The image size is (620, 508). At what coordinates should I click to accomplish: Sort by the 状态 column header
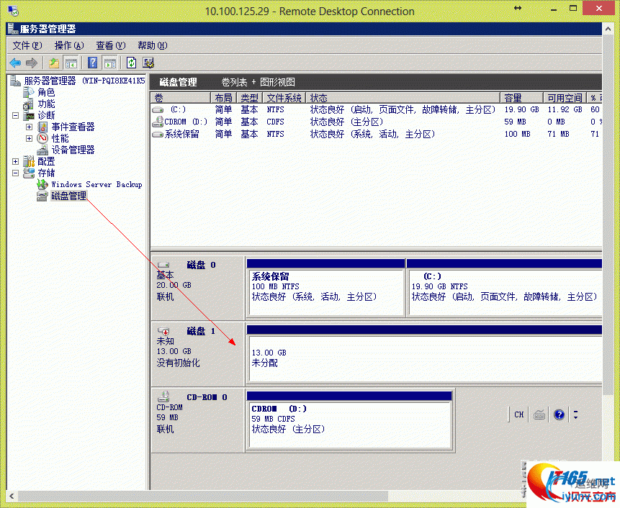(x=403, y=98)
